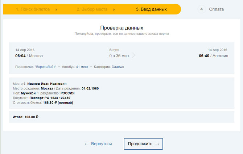Click the travel duration '0 ч 36 мин.'
Image resolution: width=243 pixels, height=154 pixels.
point(119,56)
